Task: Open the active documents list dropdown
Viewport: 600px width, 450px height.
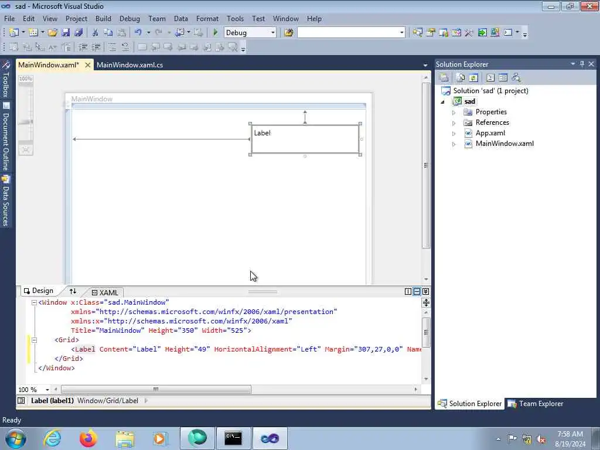Action: tap(425, 65)
